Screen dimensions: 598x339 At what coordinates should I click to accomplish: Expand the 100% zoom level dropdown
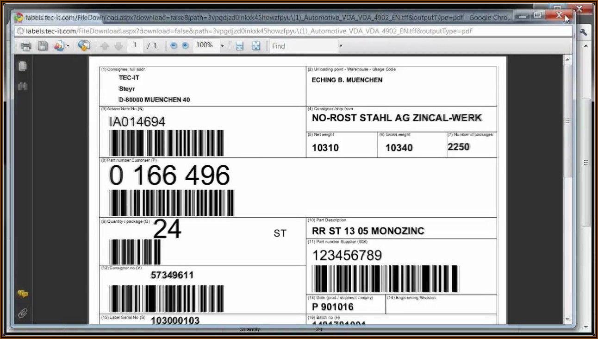coord(222,46)
